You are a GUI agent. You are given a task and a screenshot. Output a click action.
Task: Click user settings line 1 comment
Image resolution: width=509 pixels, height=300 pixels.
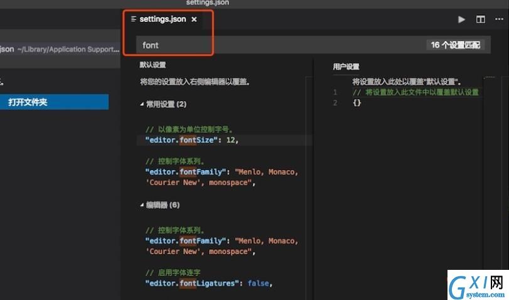pyautogui.click(x=416, y=92)
